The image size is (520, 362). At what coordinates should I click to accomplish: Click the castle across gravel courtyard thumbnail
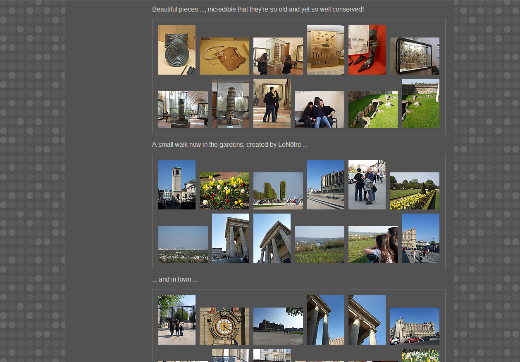pos(278,326)
